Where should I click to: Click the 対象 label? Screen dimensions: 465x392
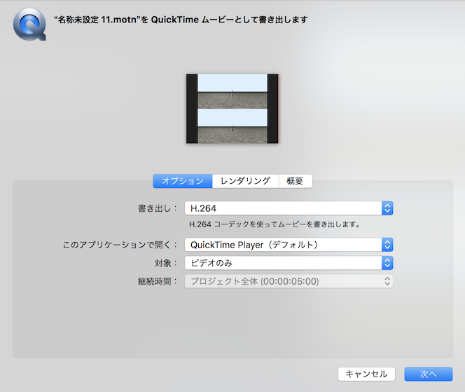pos(166,263)
